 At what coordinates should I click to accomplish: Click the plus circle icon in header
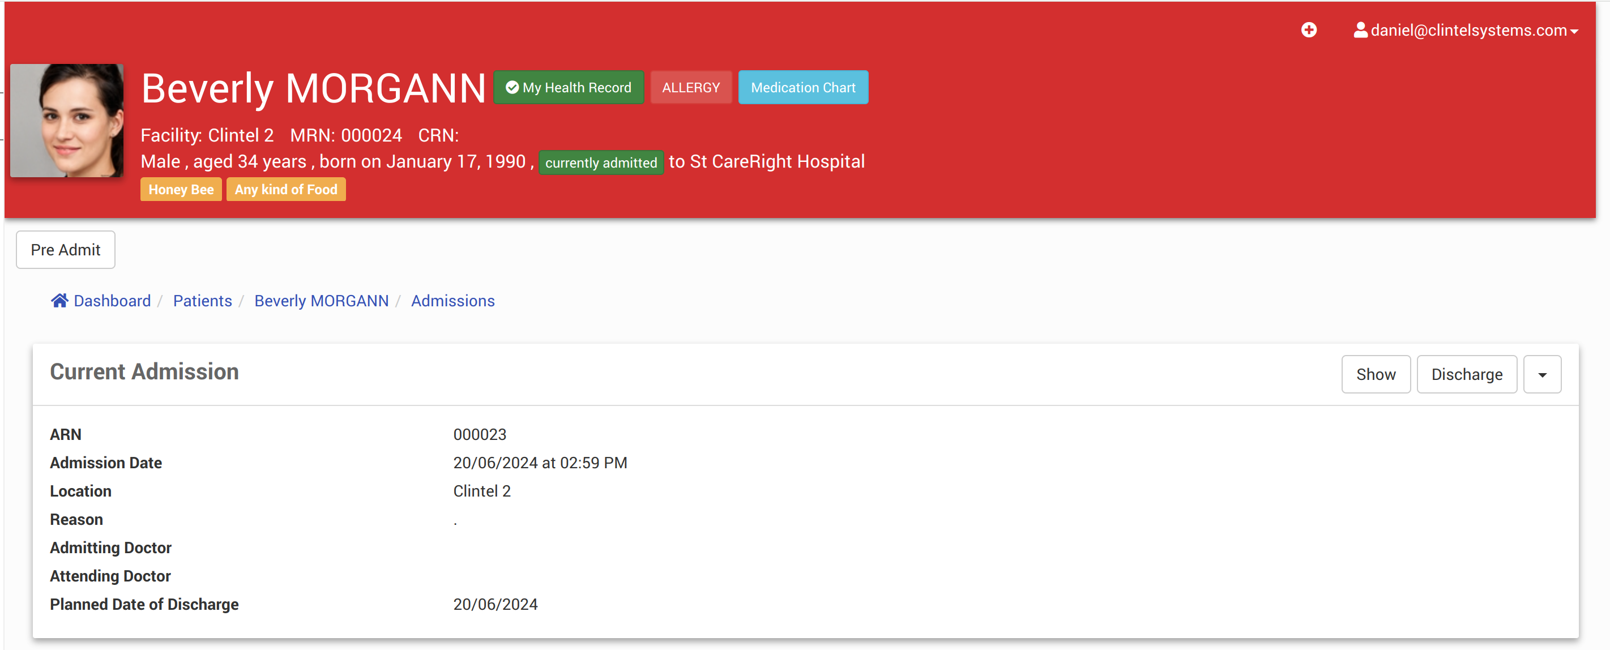(1308, 30)
